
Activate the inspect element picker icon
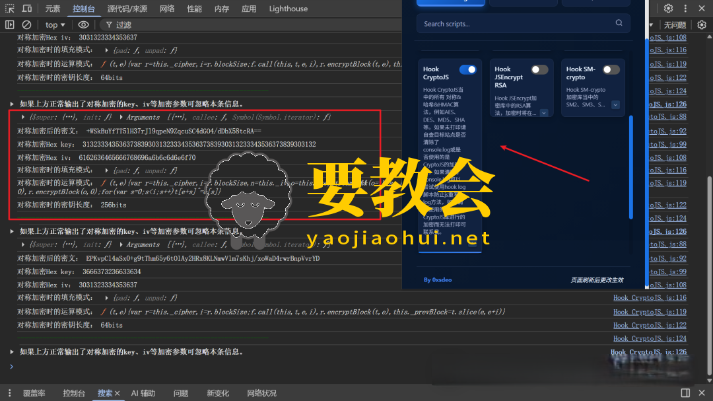pos(9,8)
